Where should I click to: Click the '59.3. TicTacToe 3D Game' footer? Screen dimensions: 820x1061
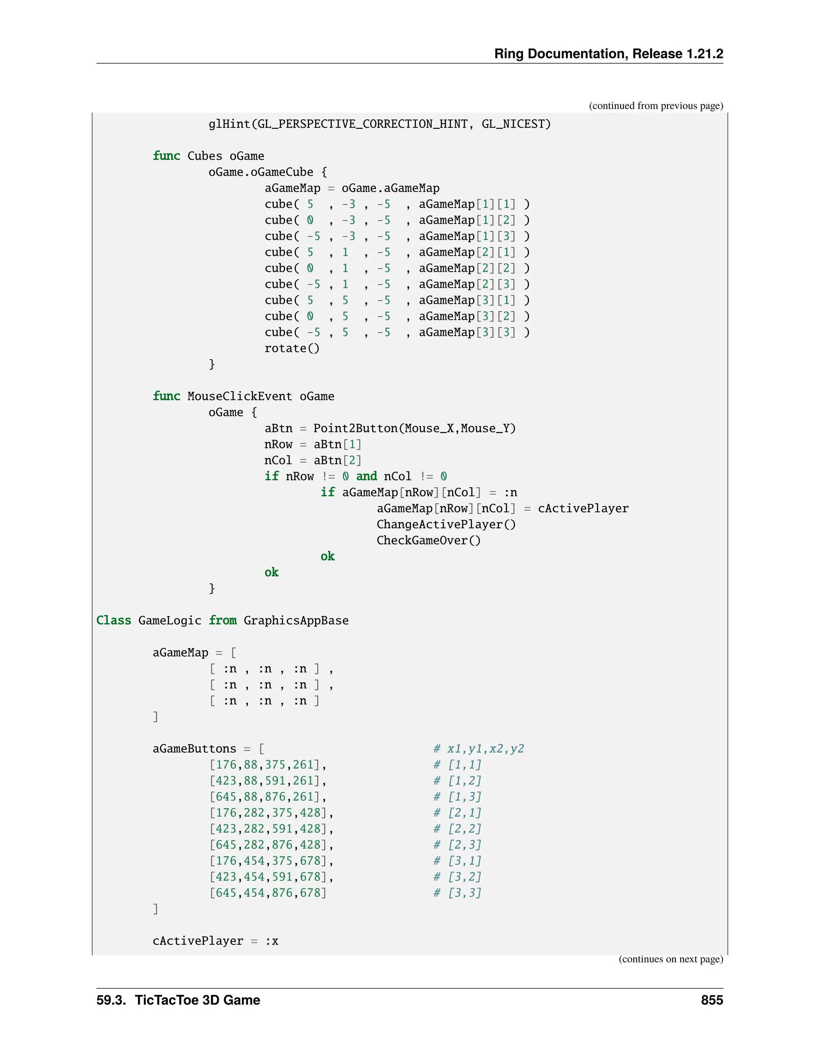coord(178,1000)
